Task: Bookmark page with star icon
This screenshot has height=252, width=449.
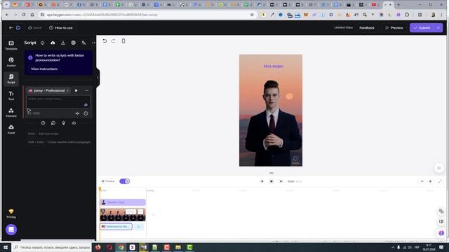Action: [252, 15]
